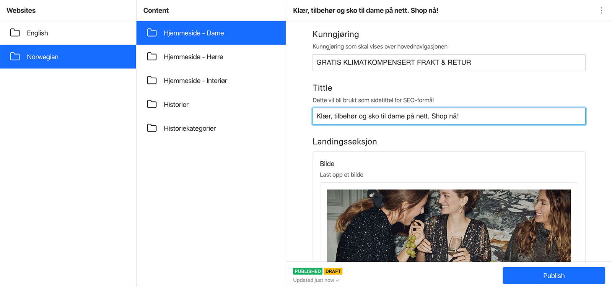This screenshot has height=287, width=612.
Task: Click the Landingsseksjon section heading
Action: [x=345, y=141]
